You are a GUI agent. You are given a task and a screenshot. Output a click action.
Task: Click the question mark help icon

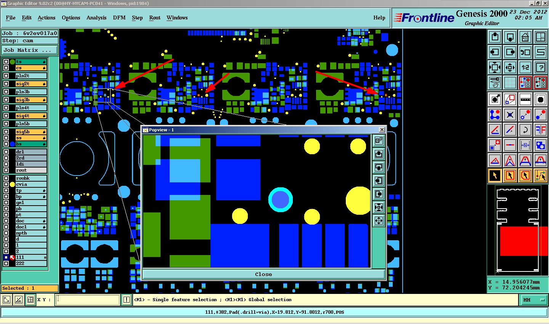[x=541, y=67]
